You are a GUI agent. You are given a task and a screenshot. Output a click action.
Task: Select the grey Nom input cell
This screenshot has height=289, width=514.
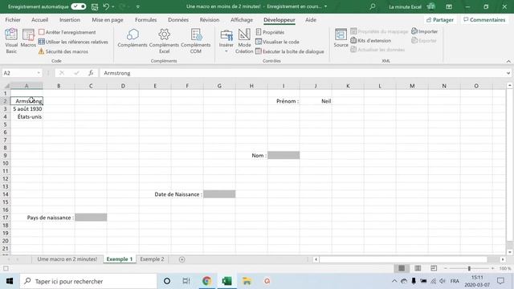284,155
